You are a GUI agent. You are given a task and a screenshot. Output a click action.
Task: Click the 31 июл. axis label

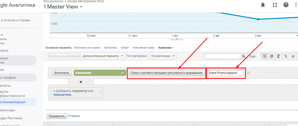point(133,36)
